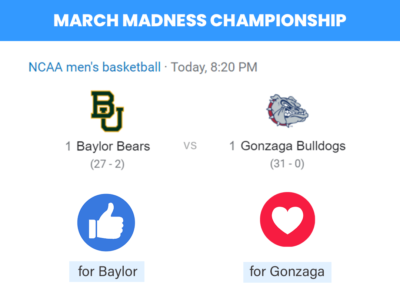Image resolution: width=400 pixels, height=296 pixels.
Task: Open the NCAA men's basketball link
Action: pyautogui.click(x=95, y=67)
